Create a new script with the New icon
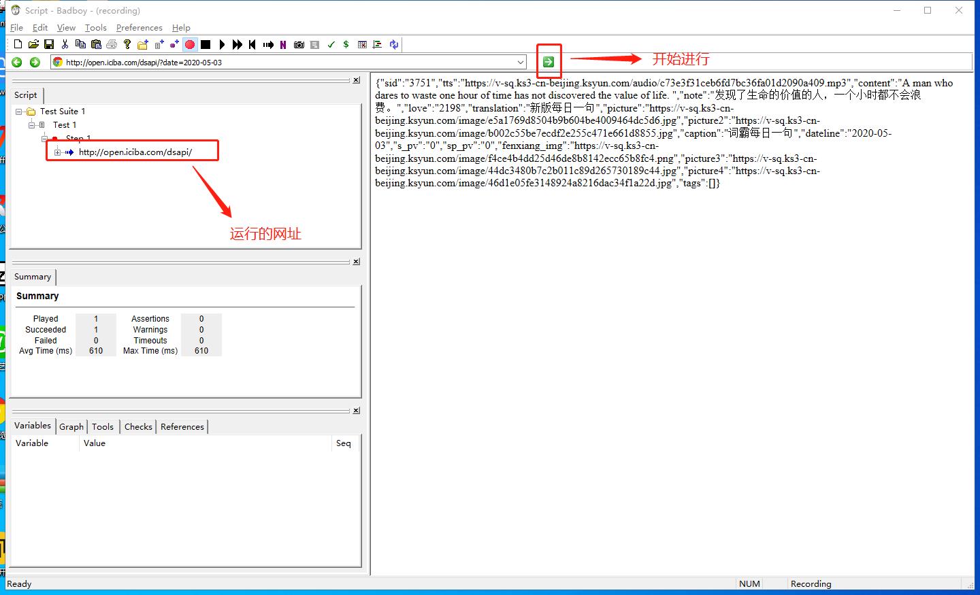 (x=18, y=44)
